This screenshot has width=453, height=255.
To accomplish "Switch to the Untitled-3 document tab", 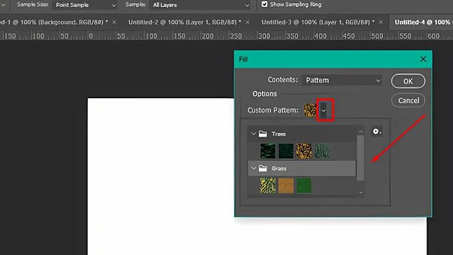I will pyautogui.click(x=318, y=22).
